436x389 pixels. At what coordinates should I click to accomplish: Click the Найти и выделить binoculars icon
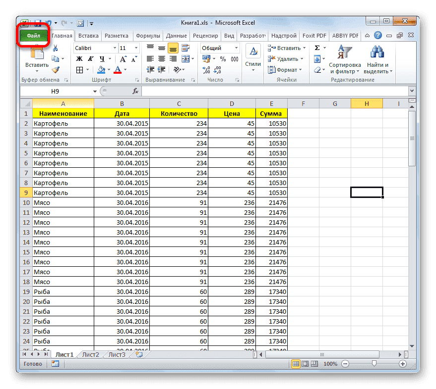377,51
